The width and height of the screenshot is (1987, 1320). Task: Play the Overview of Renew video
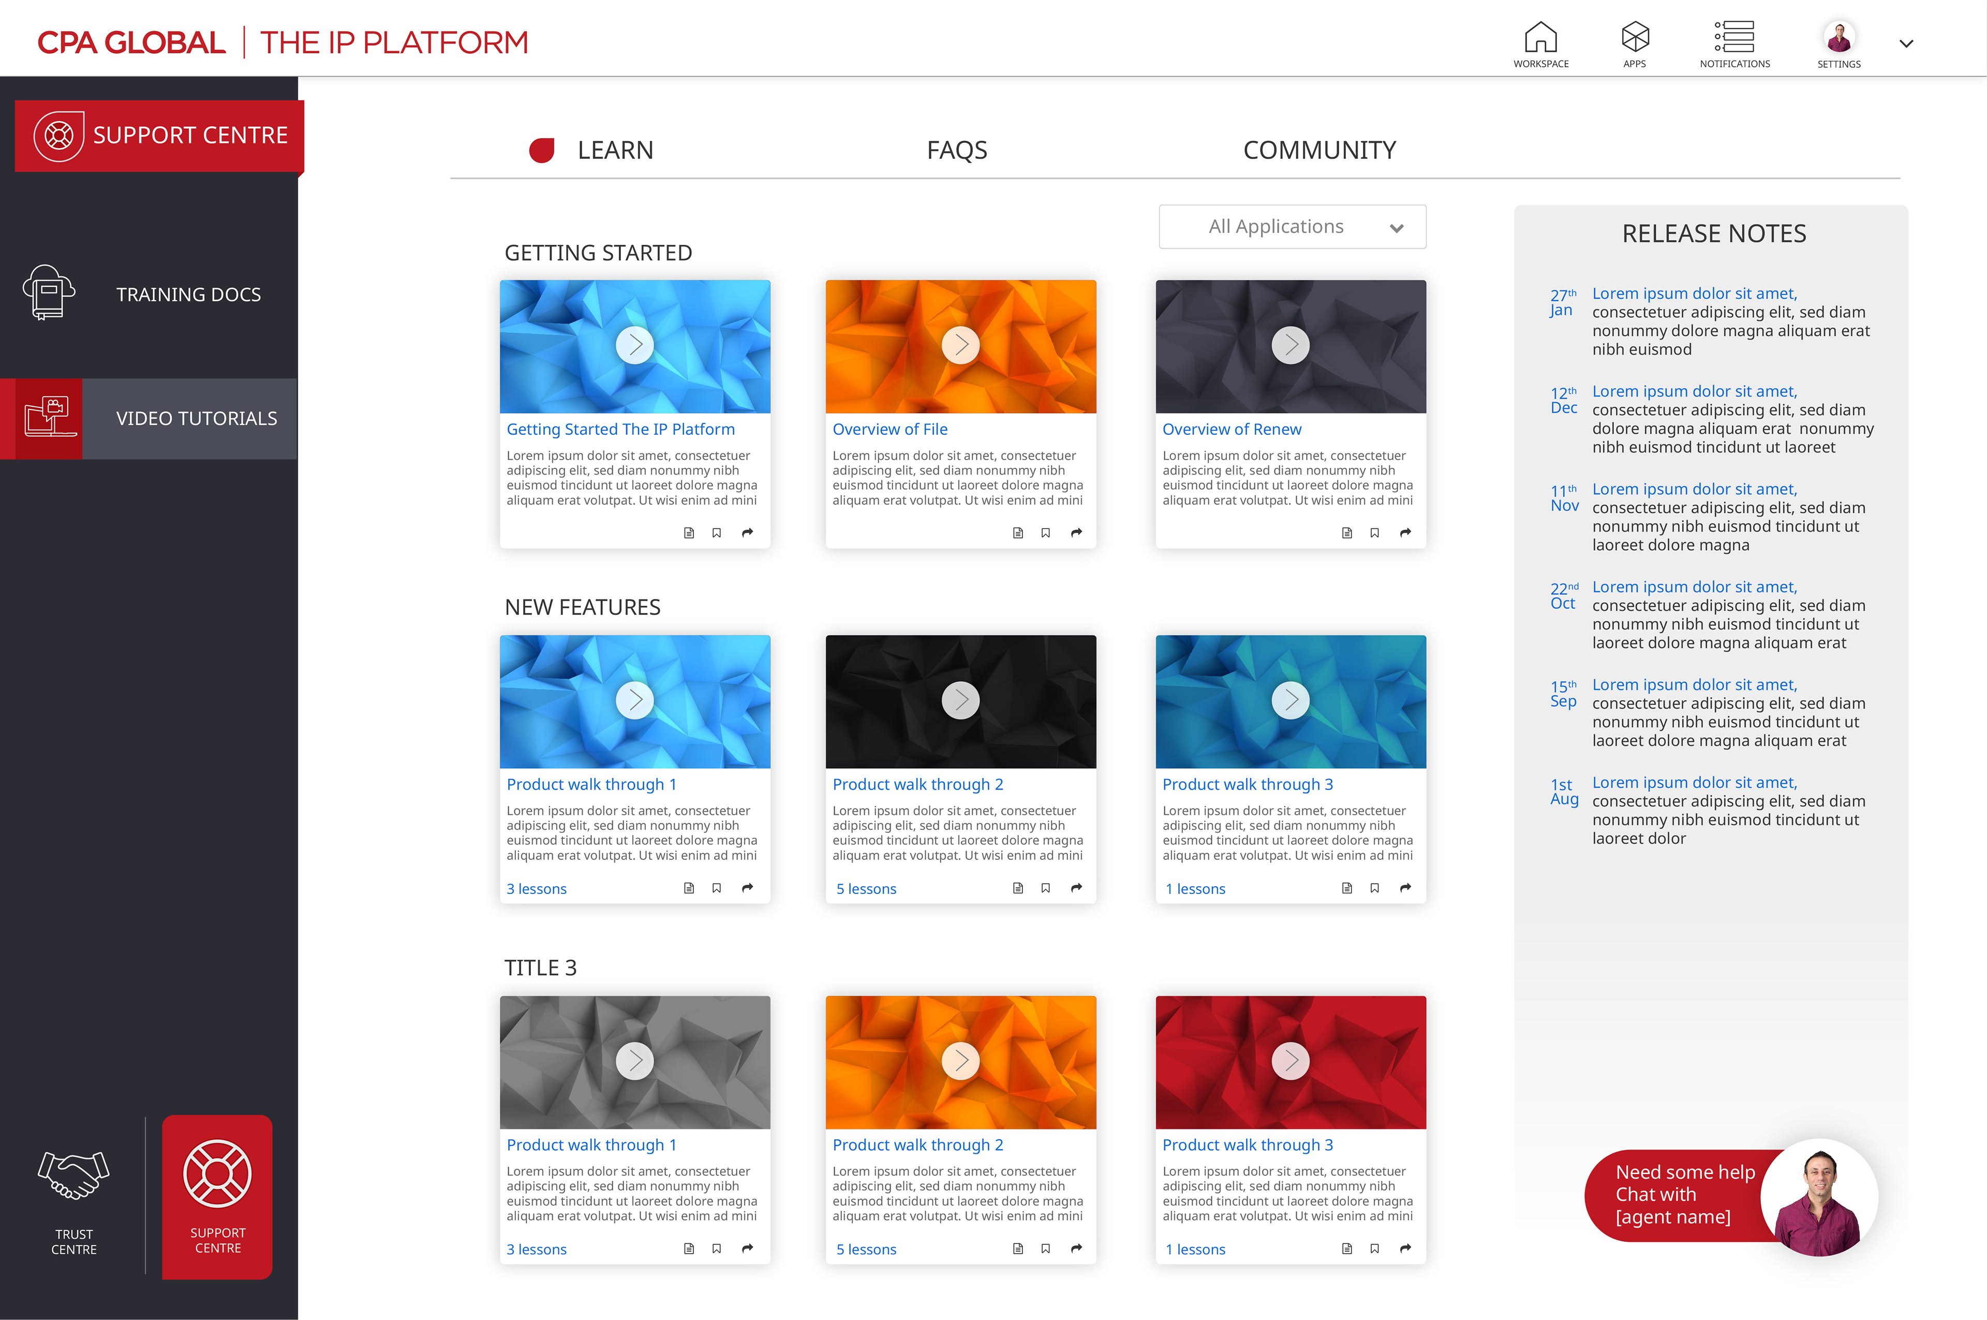1290,344
